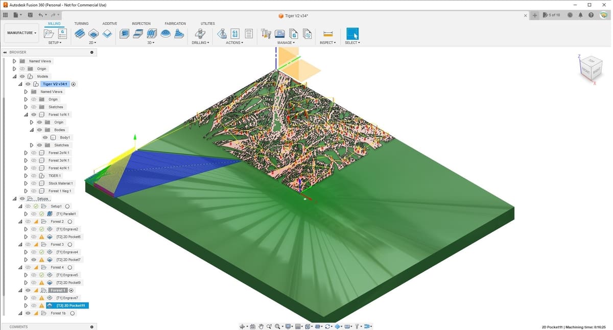
Task: Open the Setup Sheet icon
Action: click(x=249, y=34)
